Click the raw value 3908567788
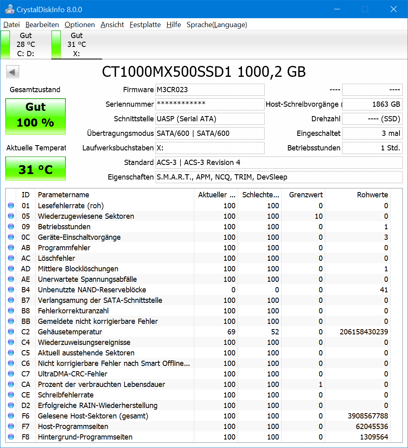 pos(368,416)
